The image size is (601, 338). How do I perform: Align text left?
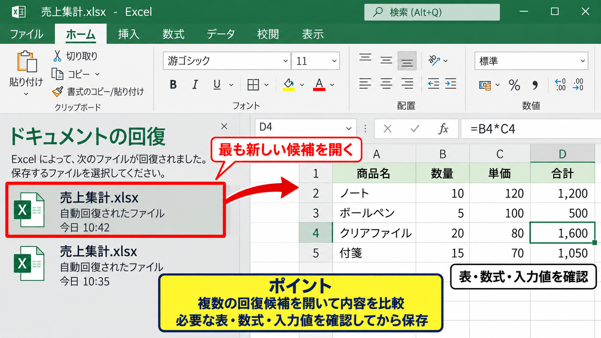365,84
